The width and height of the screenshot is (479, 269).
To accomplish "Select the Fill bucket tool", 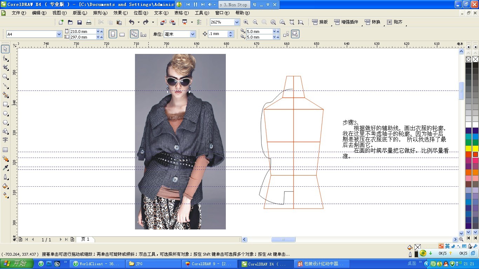I will coord(5,186).
